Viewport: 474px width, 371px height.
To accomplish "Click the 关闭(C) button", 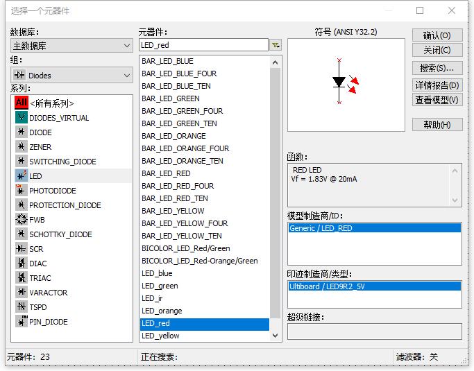I will pyautogui.click(x=437, y=50).
